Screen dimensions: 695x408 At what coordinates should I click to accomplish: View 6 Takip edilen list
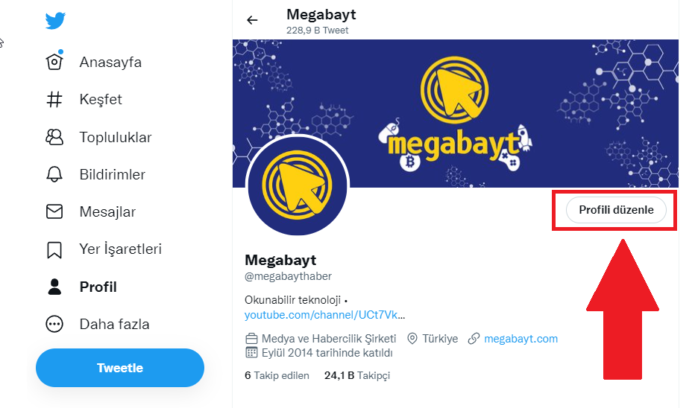pyautogui.click(x=277, y=376)
